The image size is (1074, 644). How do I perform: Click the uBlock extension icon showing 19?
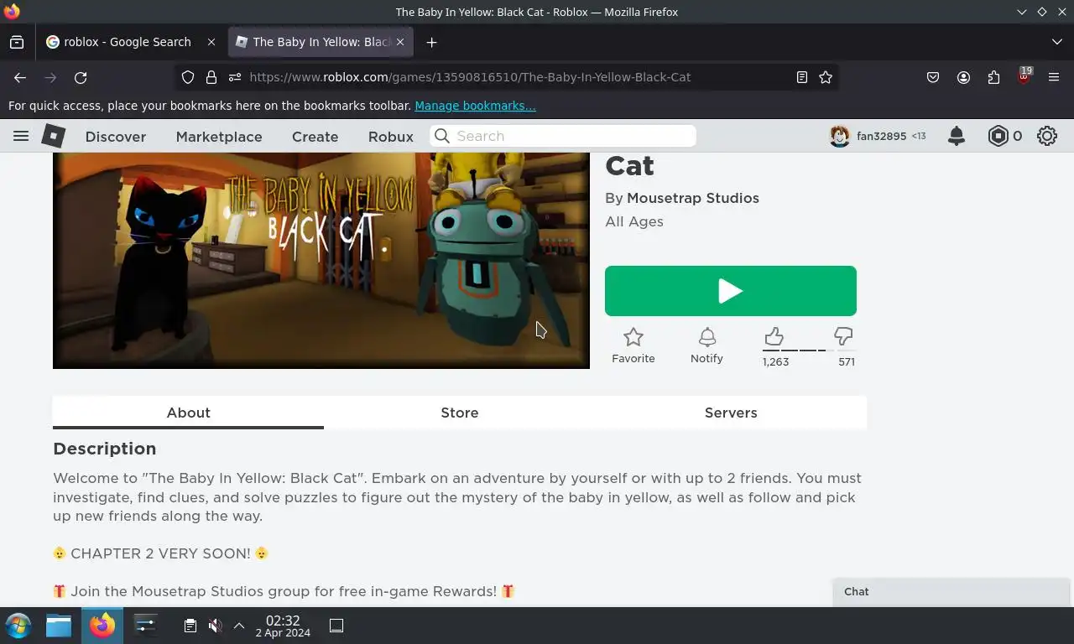point(1024,77)
